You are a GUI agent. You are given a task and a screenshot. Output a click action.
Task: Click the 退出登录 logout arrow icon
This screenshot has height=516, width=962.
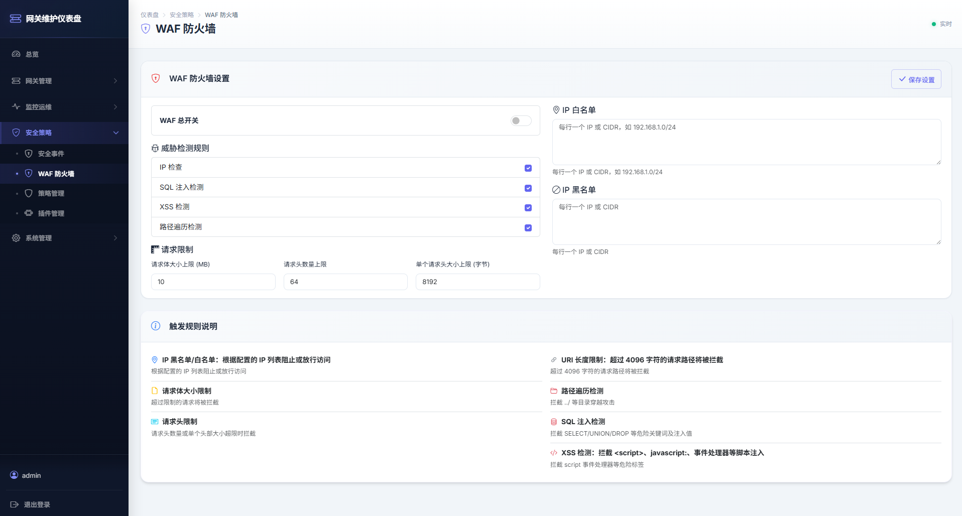[15, 504]
